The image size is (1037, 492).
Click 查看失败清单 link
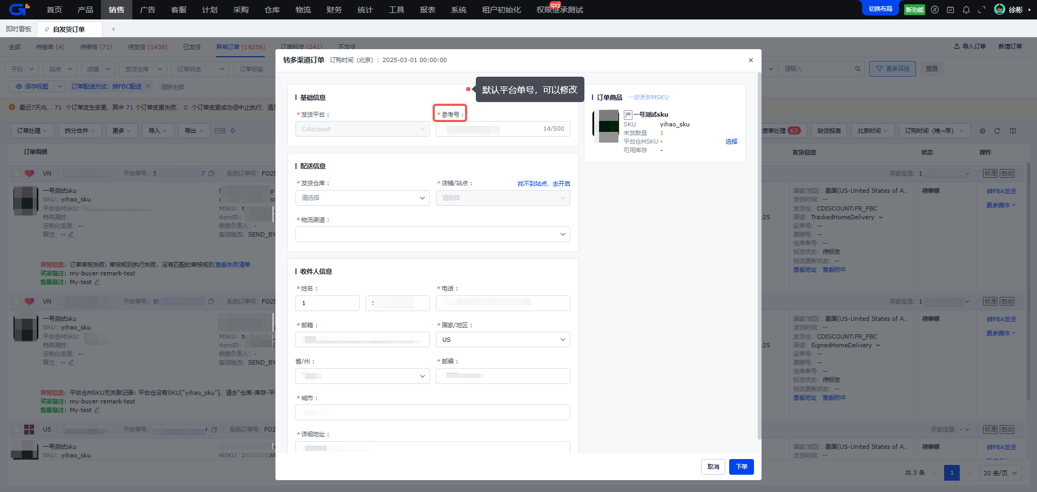(x=233, y=265)
